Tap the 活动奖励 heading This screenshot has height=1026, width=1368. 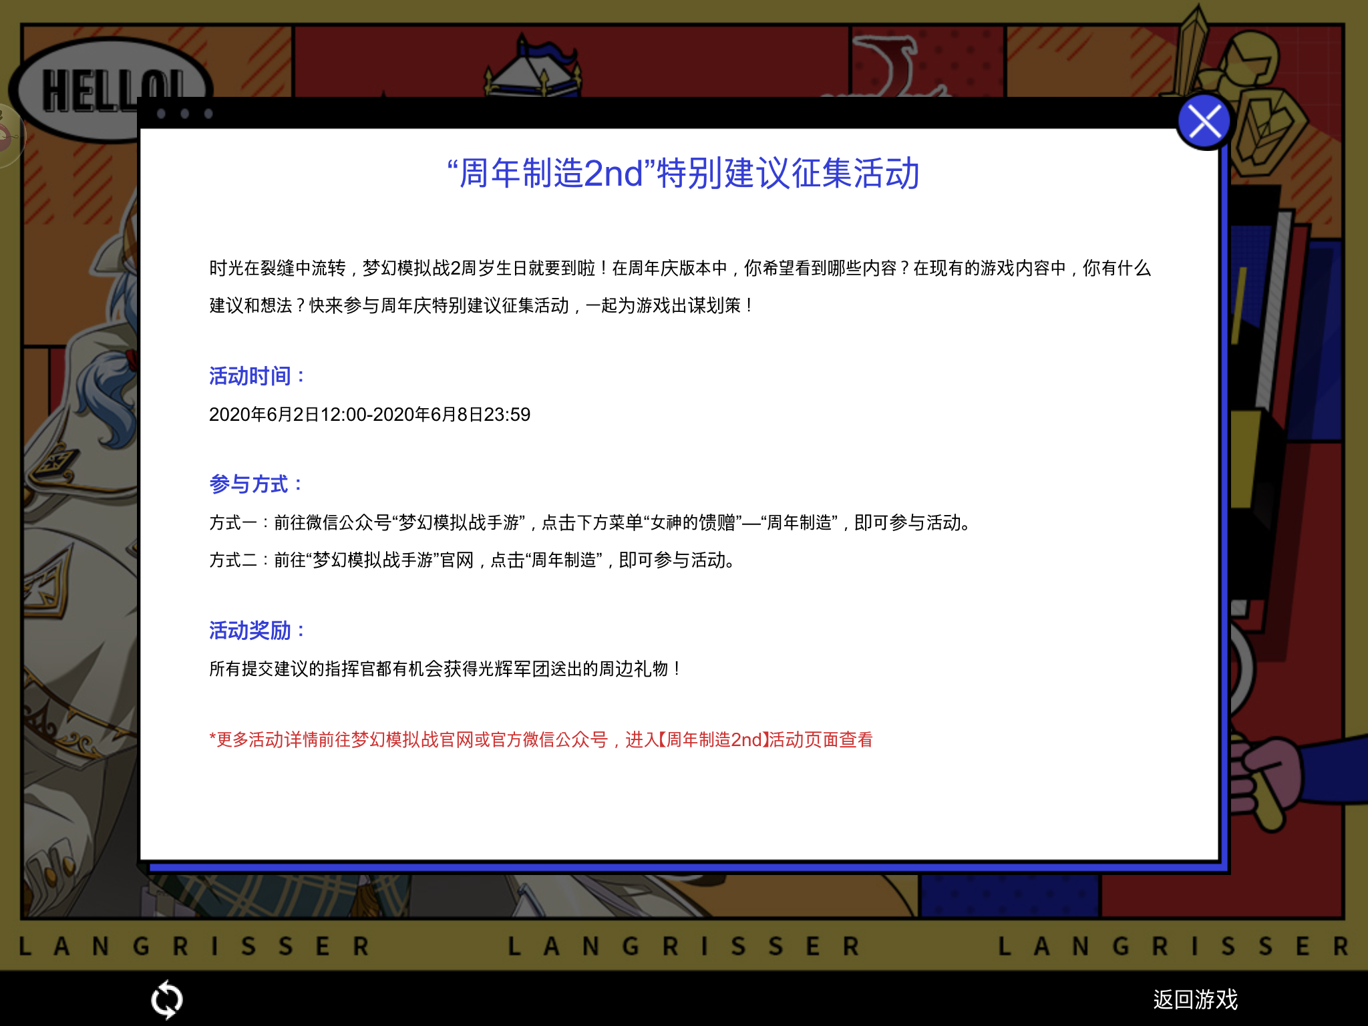(x=257, y=630)
